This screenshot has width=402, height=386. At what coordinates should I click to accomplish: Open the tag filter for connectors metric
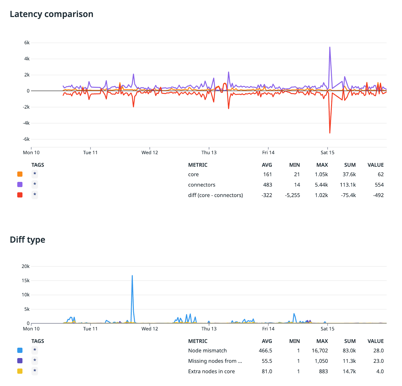34,184
